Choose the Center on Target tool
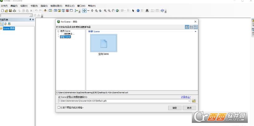254x126 pixels. pyautogui.click(x=92, y=11)
